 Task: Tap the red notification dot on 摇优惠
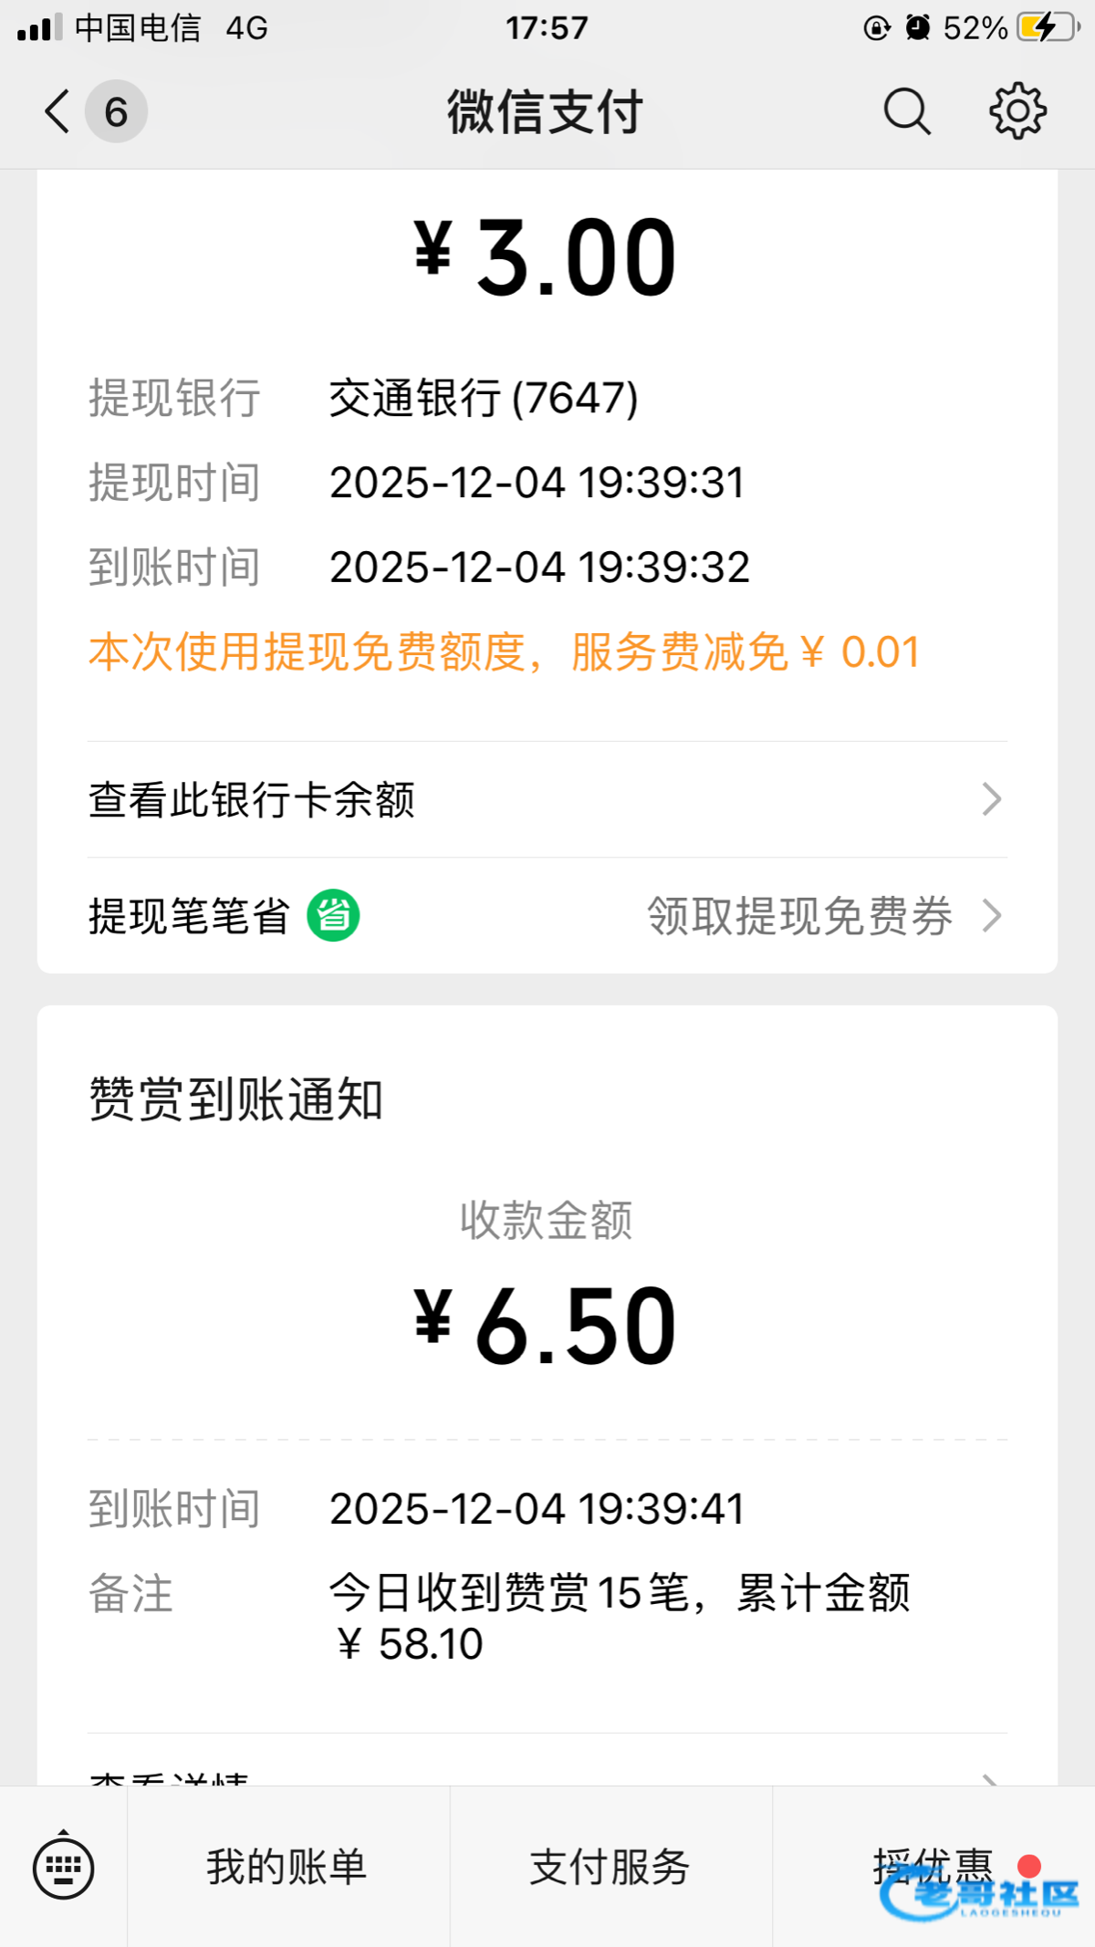click(1029, 1866)
